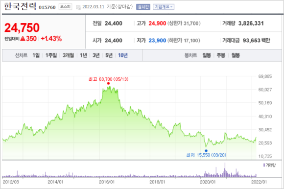This screenshot has width=284, height=189.
Task: Select the 10년 line chart tab
Action: pyautogui.click(x=123, y=55)
